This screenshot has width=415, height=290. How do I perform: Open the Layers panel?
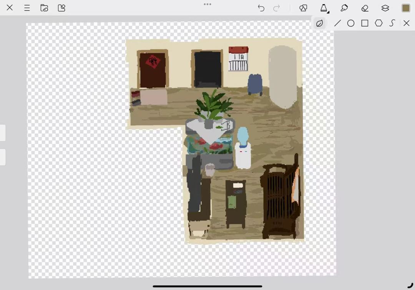385,8
